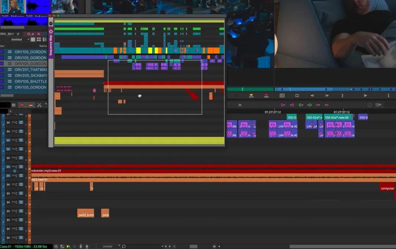Open the Sequence Map fast menu triangle
The width and height of the screenshot is (396, 249).
(x=51, y=24)
